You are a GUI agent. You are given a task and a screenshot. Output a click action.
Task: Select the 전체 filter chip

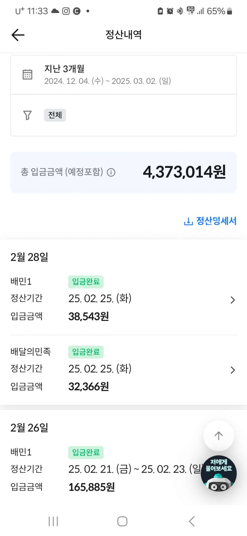pos(55,115)
